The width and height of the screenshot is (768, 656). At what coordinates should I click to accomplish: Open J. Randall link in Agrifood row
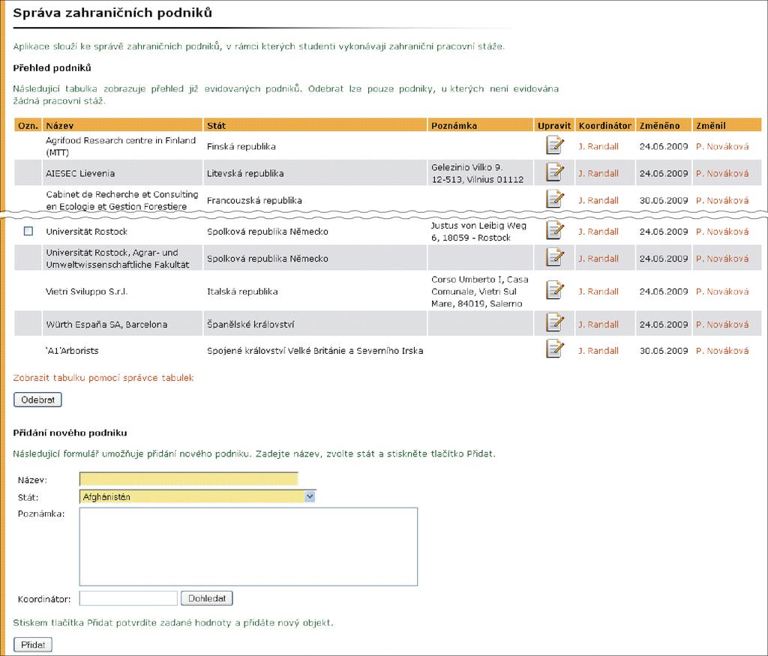(x=598, y=146)
